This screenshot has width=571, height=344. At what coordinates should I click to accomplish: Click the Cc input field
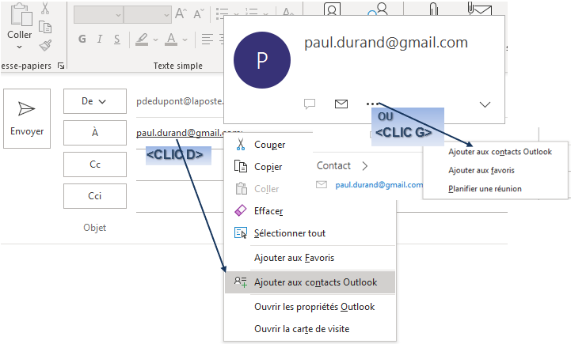click(180, 164)
